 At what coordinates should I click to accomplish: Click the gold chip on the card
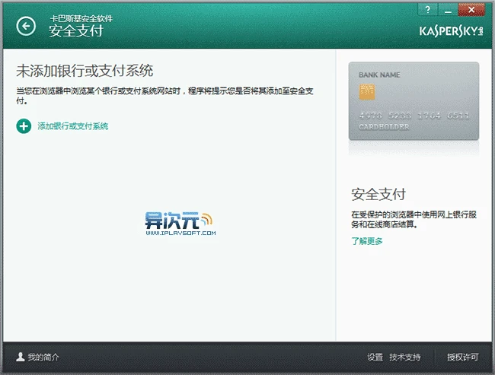(x=367, y=92)
